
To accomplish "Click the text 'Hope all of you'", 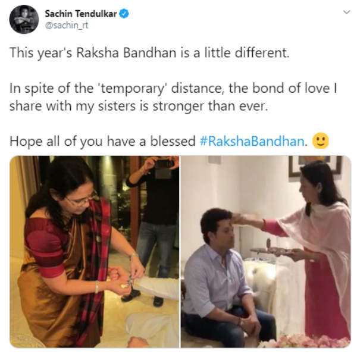I will 56,141.
